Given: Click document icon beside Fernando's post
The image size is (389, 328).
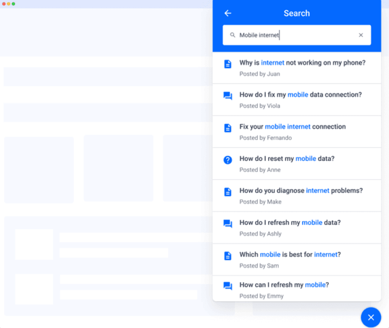Looking at the screenshot, I should (228, 128).
